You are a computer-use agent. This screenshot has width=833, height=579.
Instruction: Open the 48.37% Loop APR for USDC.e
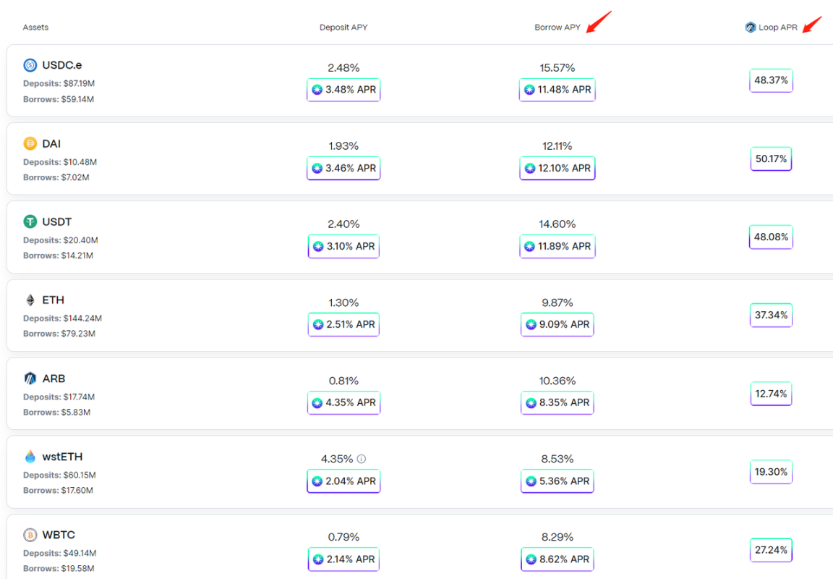[771, 80]
